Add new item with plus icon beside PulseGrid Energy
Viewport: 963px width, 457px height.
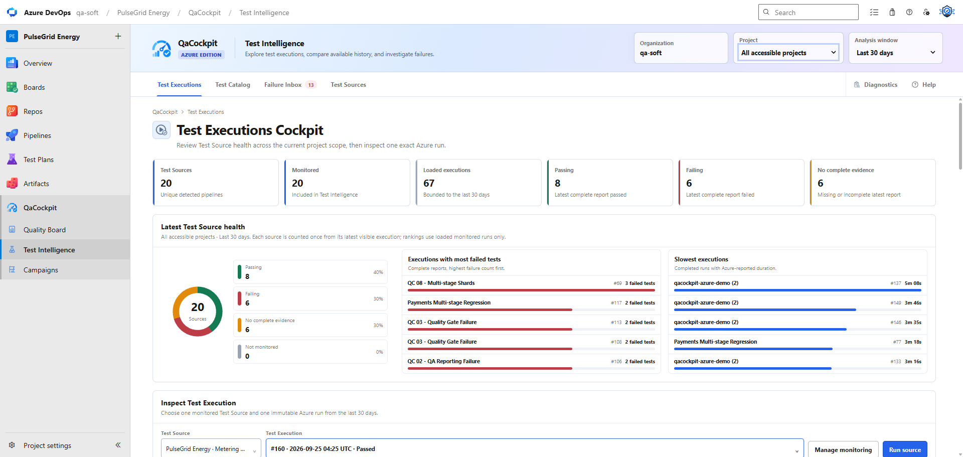tap(118, 36)
